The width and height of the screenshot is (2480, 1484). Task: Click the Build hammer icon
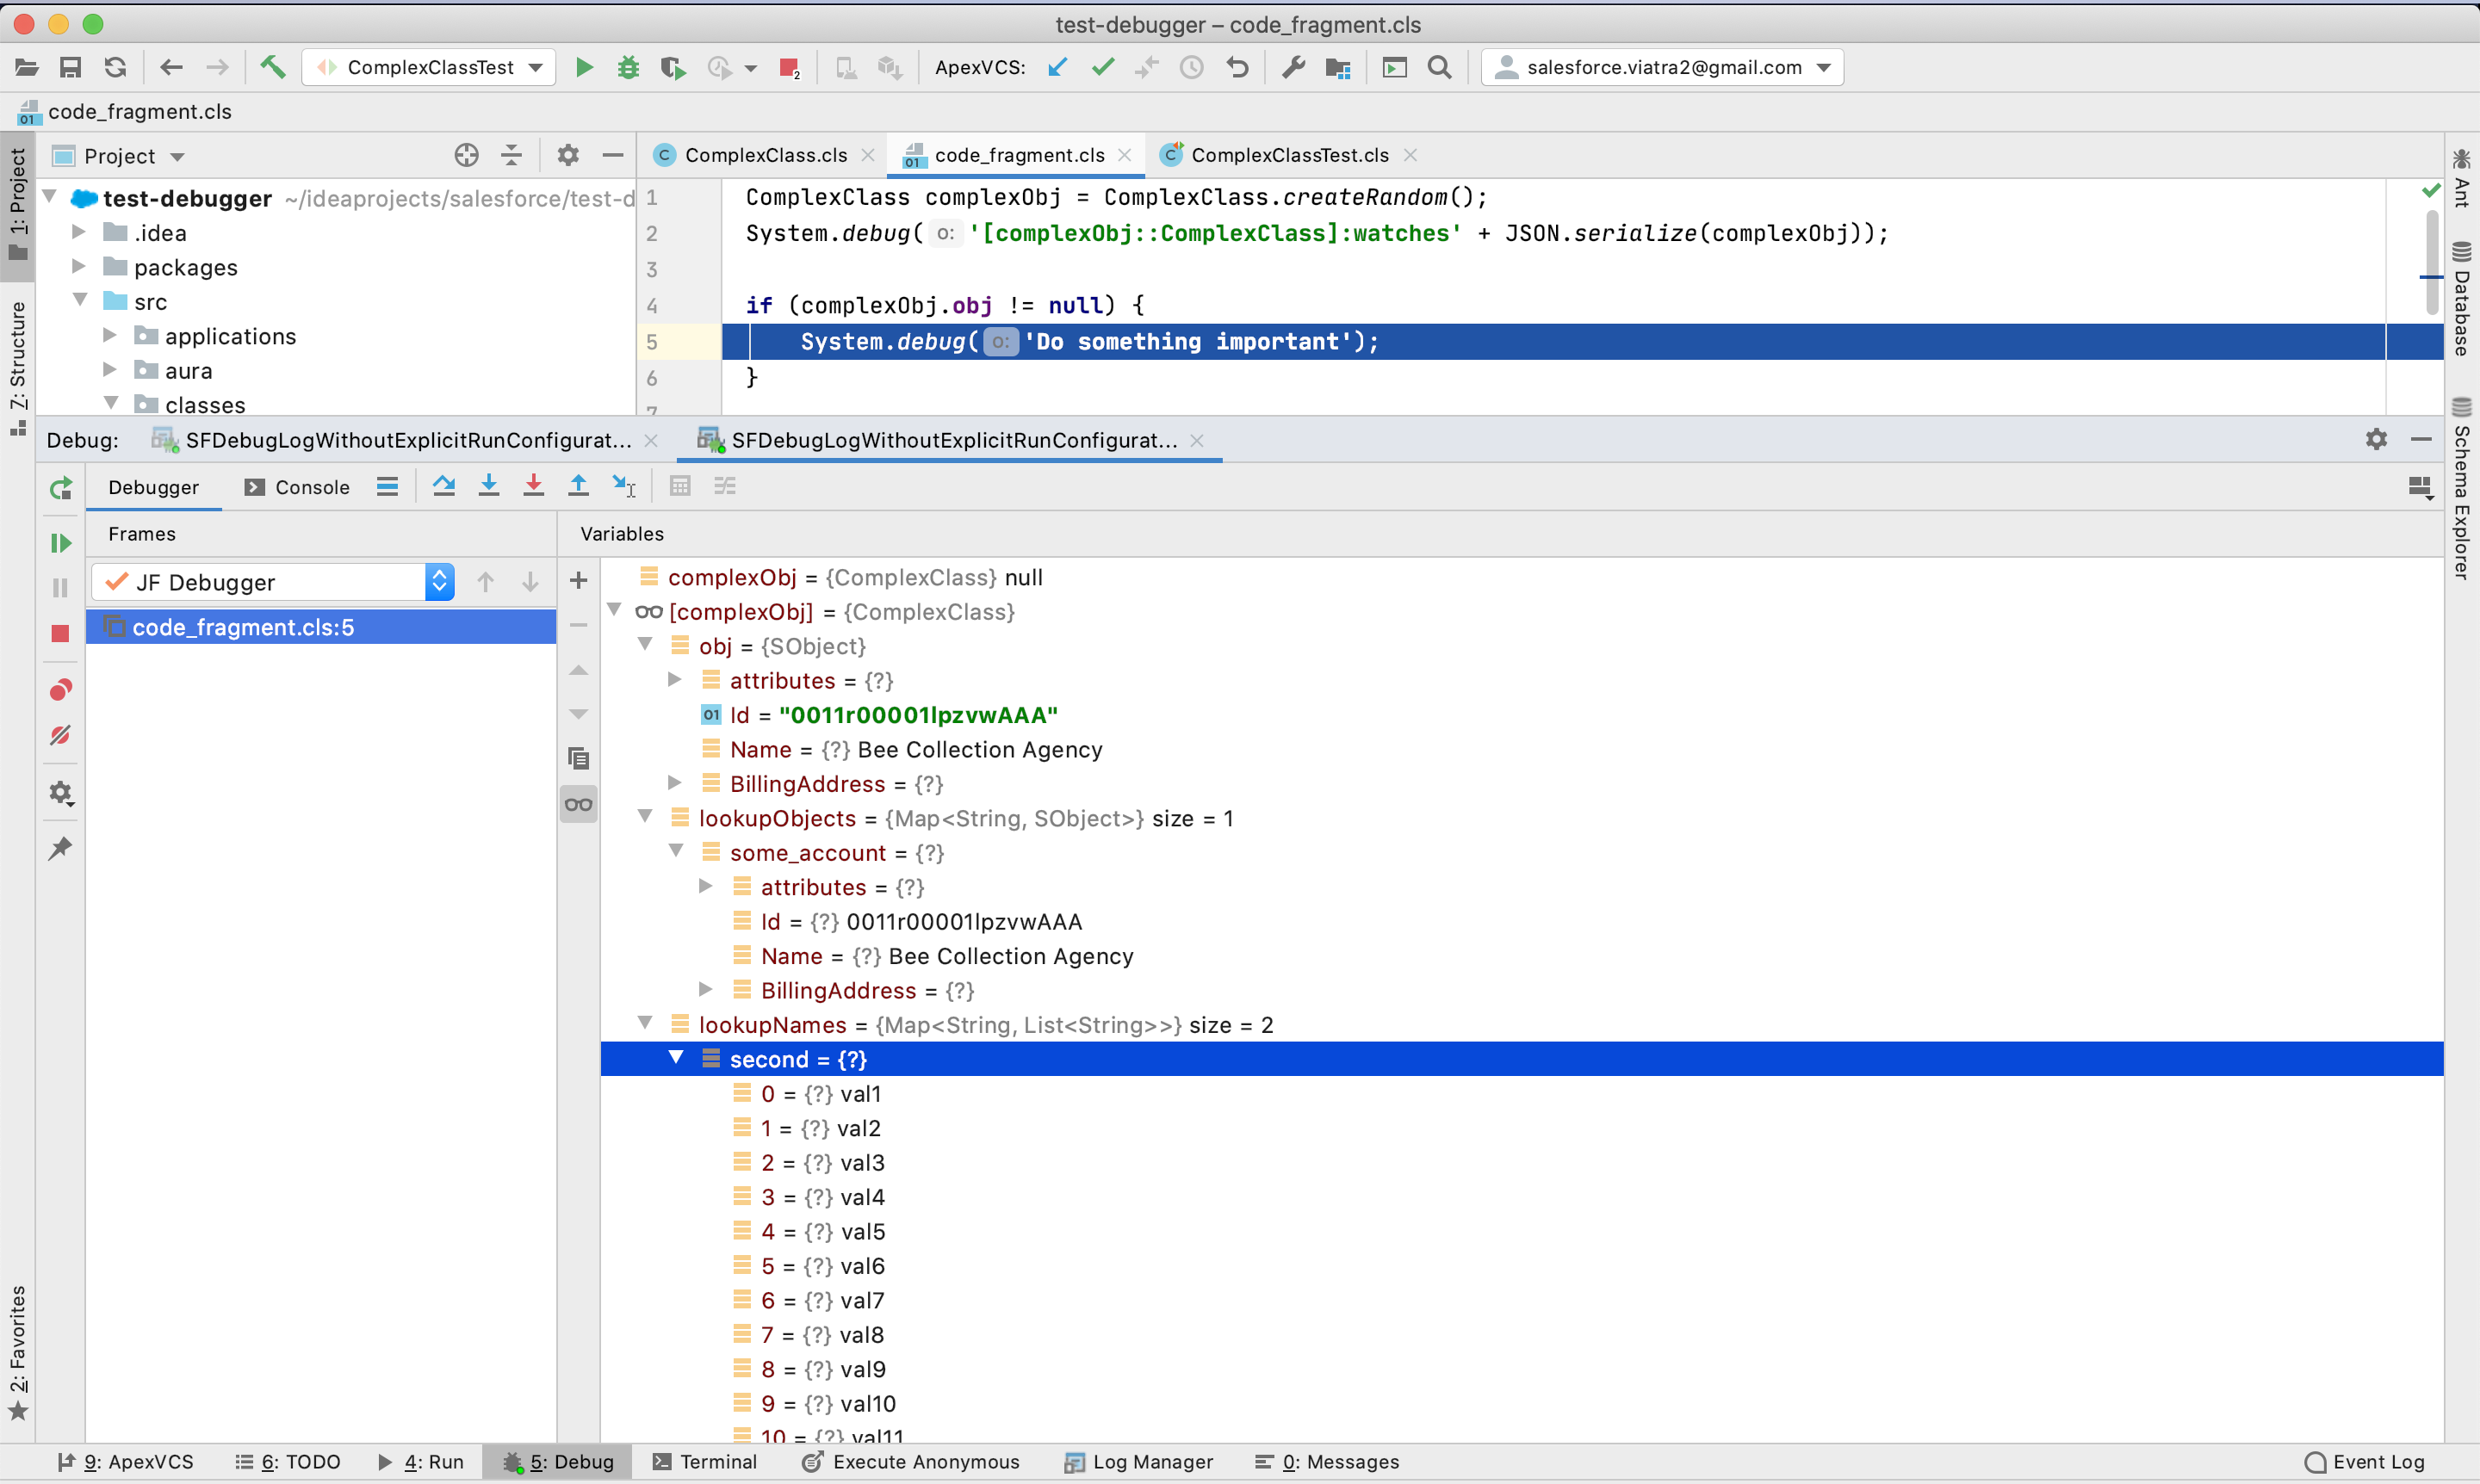pos(272,67)
